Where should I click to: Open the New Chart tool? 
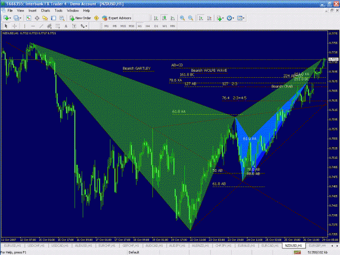pyautogui.click(x=5, y=18)
